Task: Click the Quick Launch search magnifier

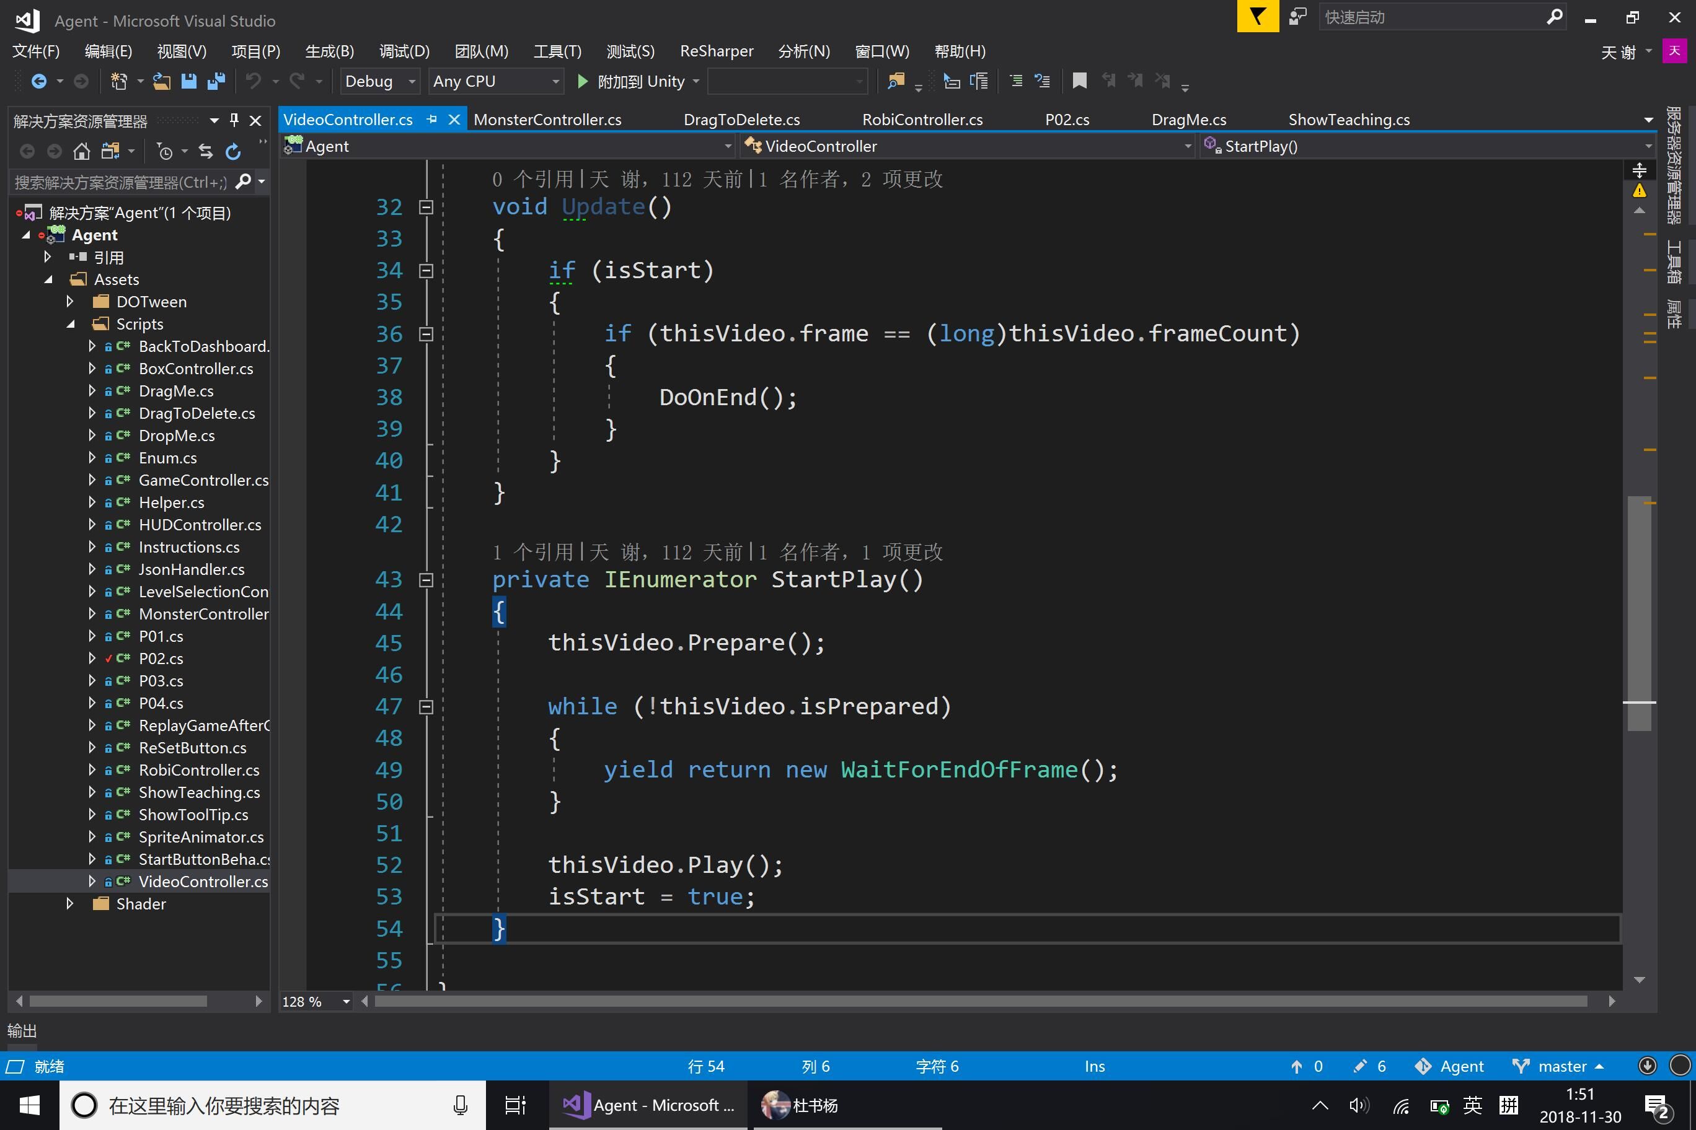Action: point(1555,17)
